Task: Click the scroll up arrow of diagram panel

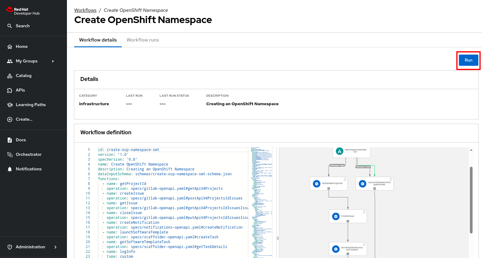Action: point(471,150)
